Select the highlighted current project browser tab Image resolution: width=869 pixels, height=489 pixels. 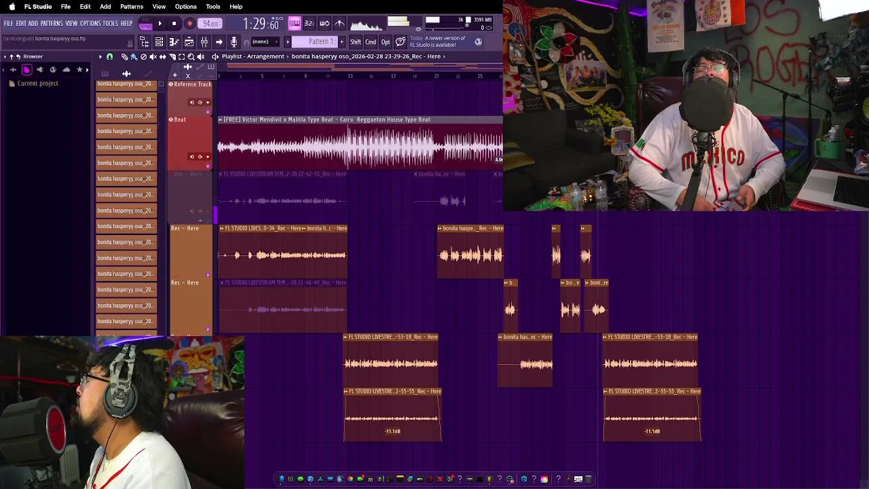(26, 70)
